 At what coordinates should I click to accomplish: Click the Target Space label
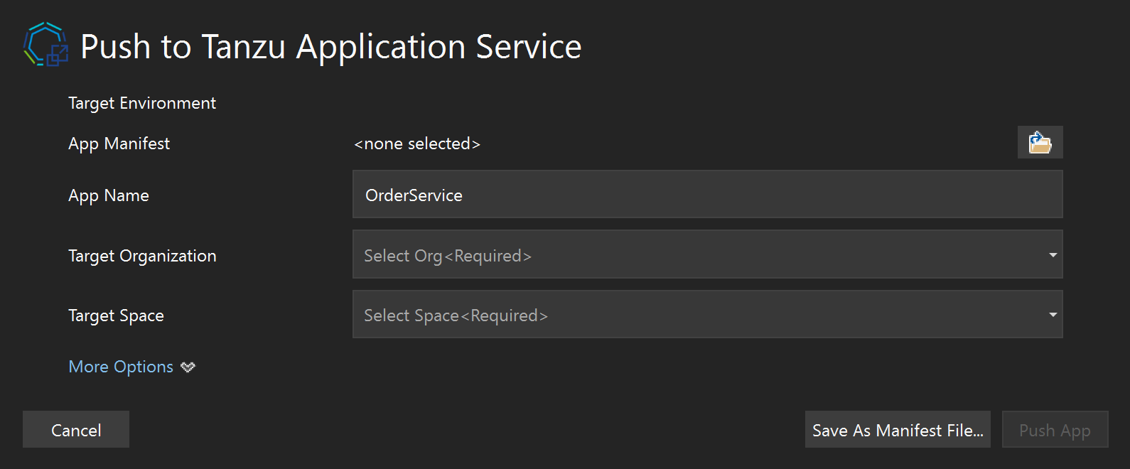coord(116,316)
